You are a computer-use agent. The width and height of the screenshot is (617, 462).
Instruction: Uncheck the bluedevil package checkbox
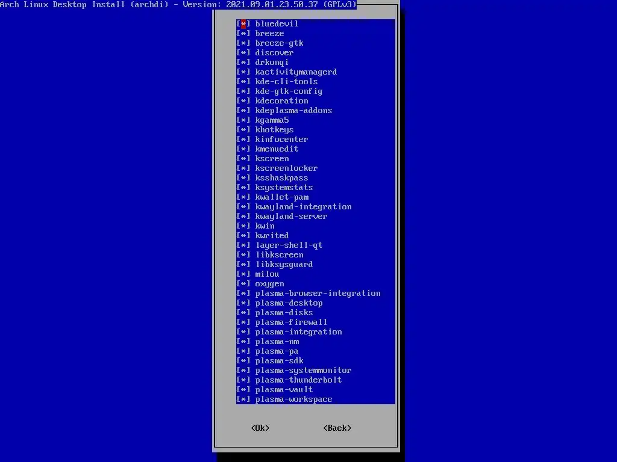click(x=243, y=24)
